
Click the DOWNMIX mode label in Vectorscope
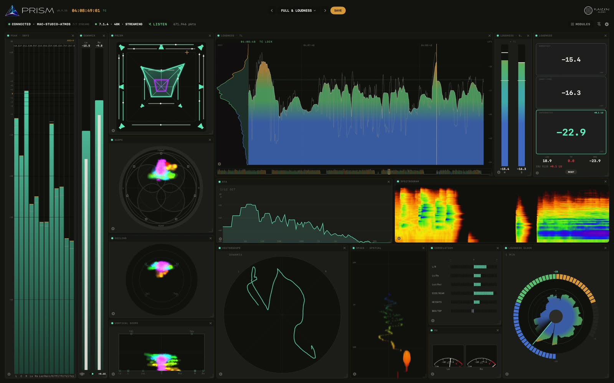click(236, 255)
